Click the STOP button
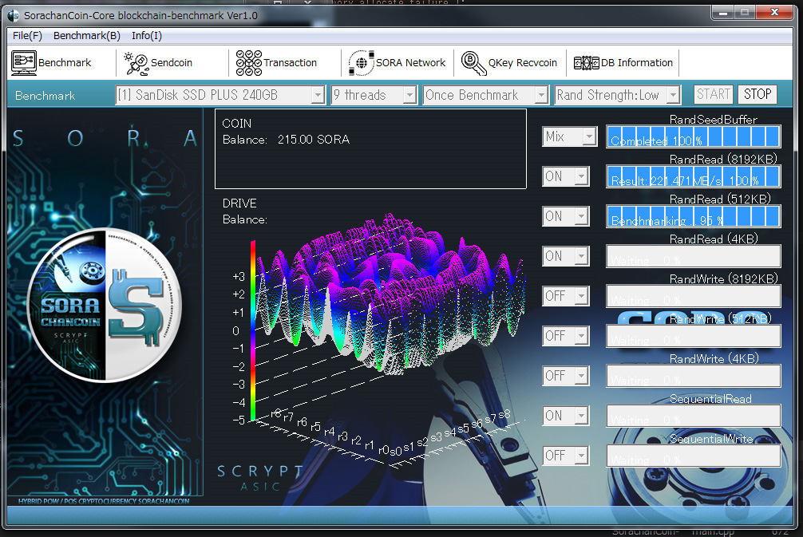Screen dimensions: 803x537 pyautogui.click(x=758, y=94)
